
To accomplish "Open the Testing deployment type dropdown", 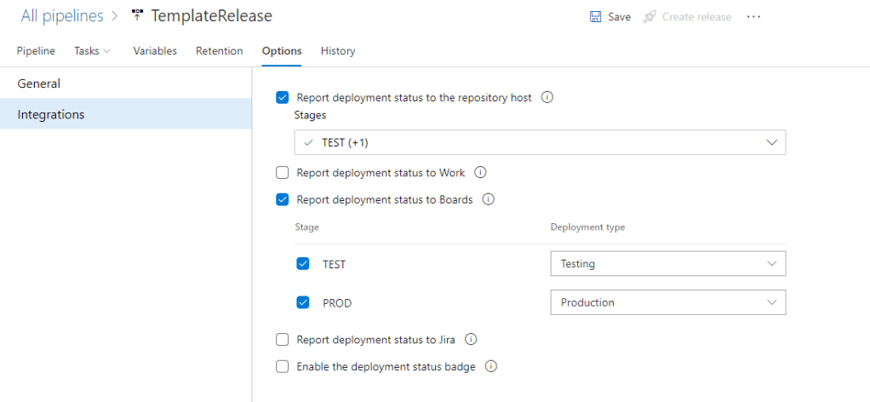I will [667, 264].
